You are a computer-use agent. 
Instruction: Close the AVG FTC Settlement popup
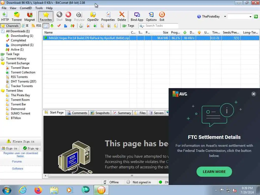[254, 94]
